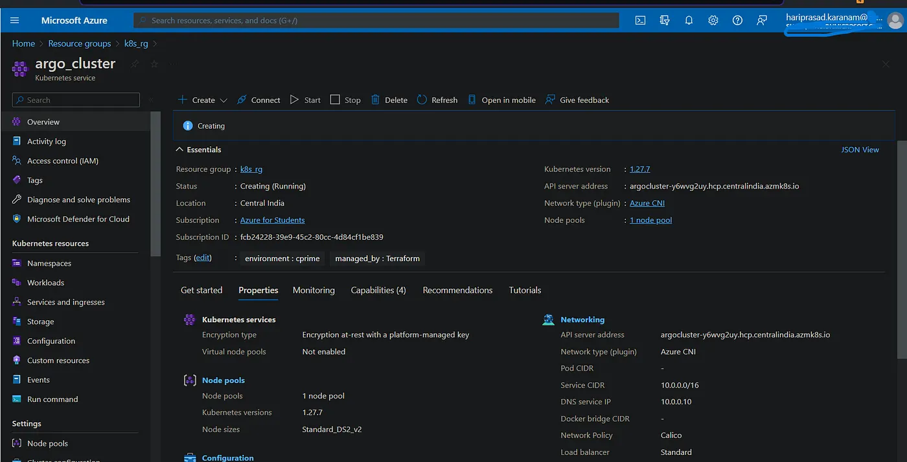
Task: Open the 1 node pool link
Action: point(651,220)
